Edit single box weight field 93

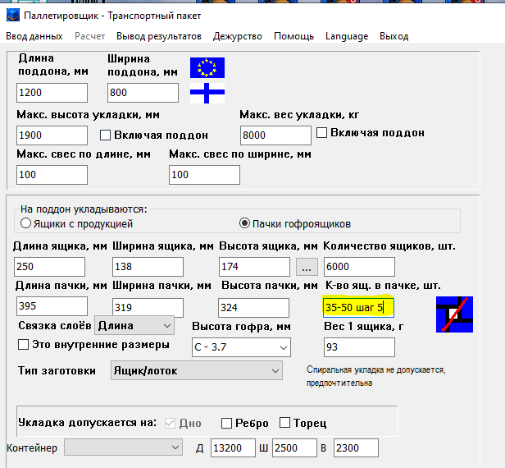click(x=359, y=347)
